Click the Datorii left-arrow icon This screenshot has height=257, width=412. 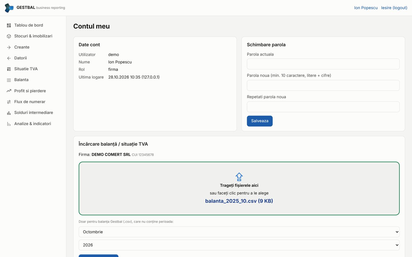(x=9, y=58)
